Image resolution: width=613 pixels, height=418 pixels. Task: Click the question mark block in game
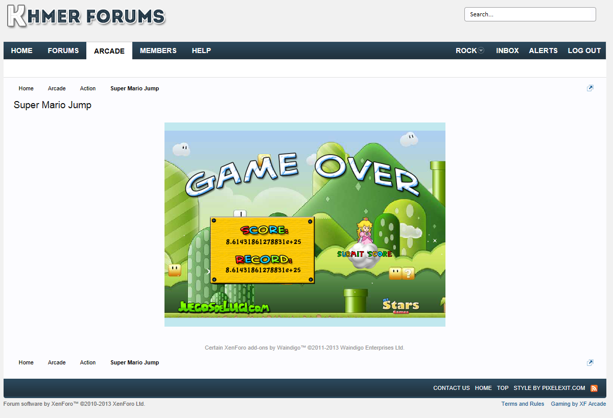[408, 274]
